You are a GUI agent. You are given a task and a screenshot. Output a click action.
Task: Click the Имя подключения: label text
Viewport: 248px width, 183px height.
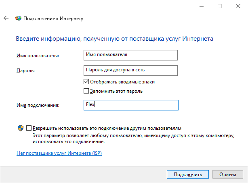click(x=38, y=105)
